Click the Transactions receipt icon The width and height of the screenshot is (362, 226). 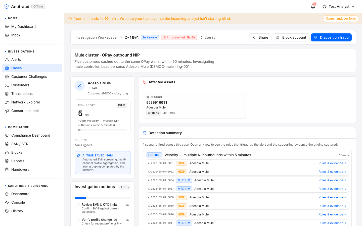pyautogui.click(x=7, y=94)
